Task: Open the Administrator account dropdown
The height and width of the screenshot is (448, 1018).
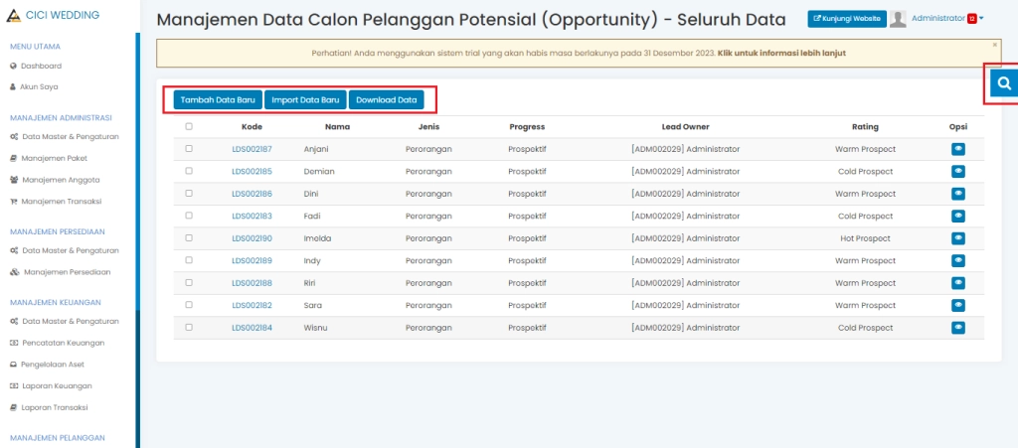Action: pyautogui.click(x=947, y=19)
